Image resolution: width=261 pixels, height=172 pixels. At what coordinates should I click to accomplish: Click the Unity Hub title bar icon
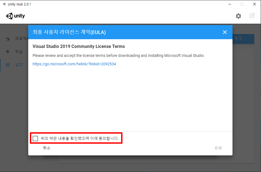pos(4,4)
